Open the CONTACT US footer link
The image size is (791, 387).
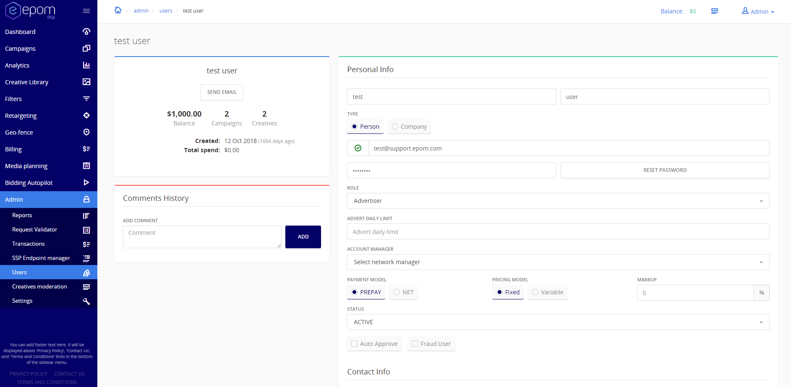coord(69,374)
